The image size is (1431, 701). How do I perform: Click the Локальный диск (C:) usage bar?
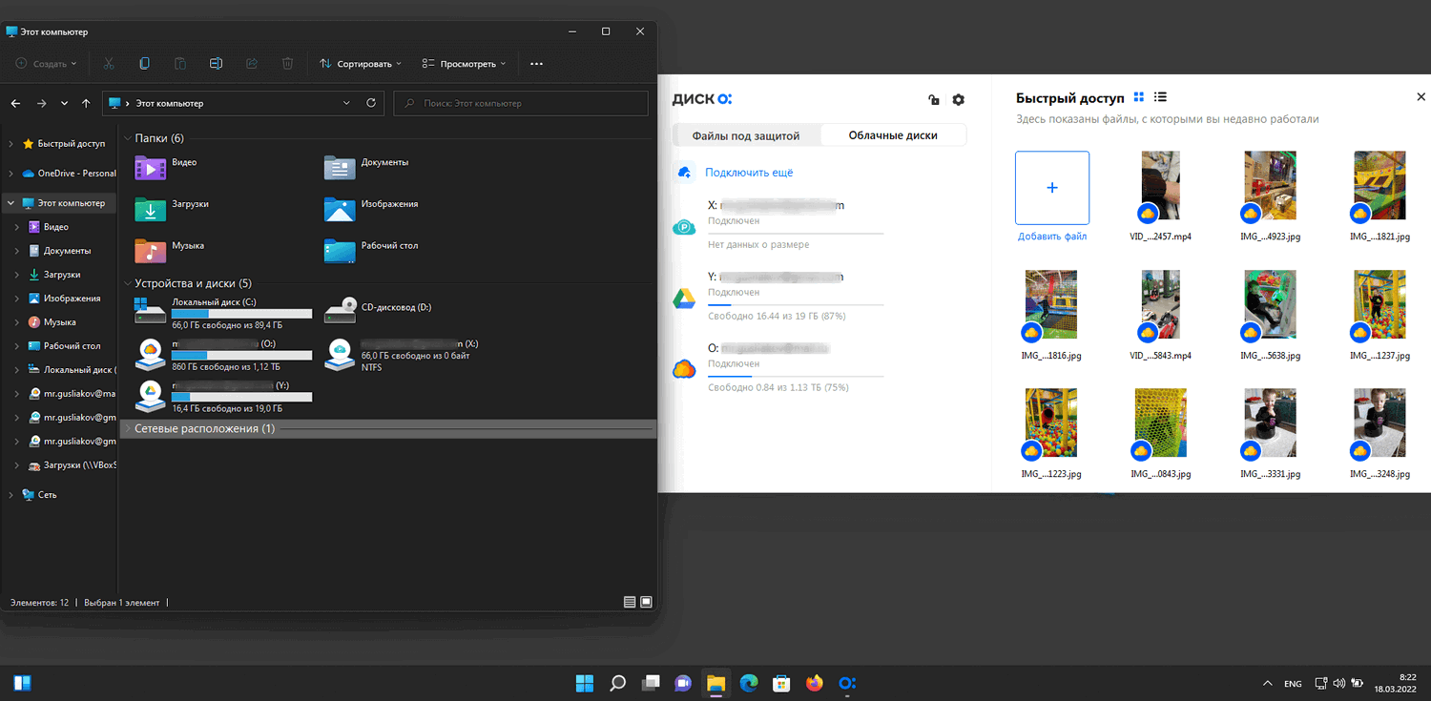[x=241, y=313]
